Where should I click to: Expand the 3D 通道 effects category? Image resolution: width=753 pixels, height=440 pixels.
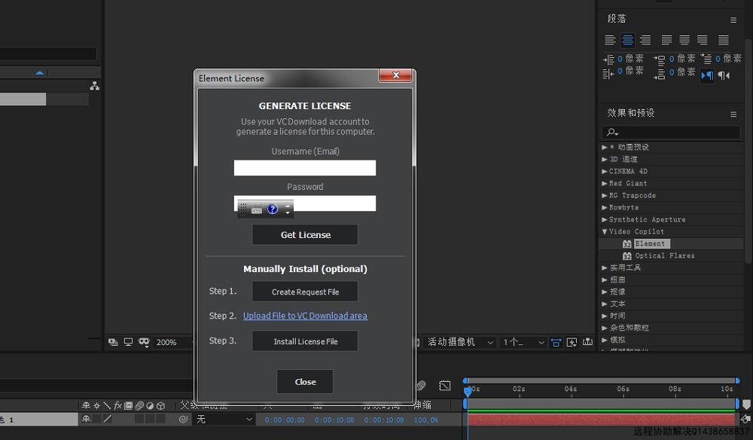605,159
